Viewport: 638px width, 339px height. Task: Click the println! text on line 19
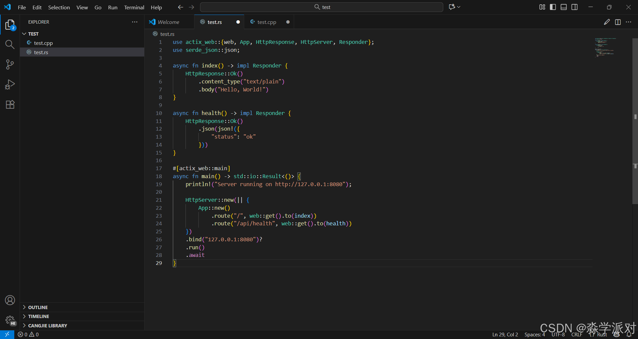pos(198,184)
